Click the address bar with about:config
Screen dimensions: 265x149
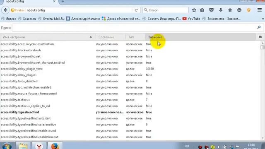[79, 10]
